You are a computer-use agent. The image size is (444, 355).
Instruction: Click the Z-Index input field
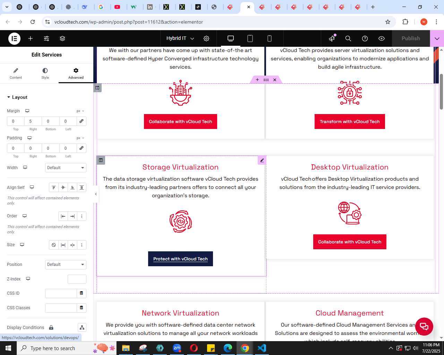pos(77,279)
